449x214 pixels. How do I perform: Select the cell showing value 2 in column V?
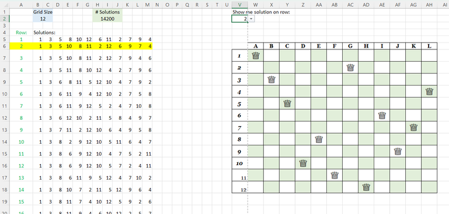239,19
